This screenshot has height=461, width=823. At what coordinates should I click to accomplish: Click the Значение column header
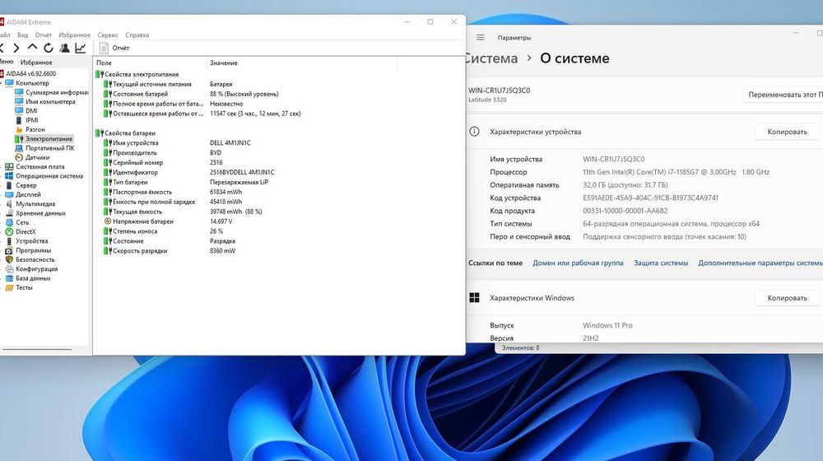302,63
